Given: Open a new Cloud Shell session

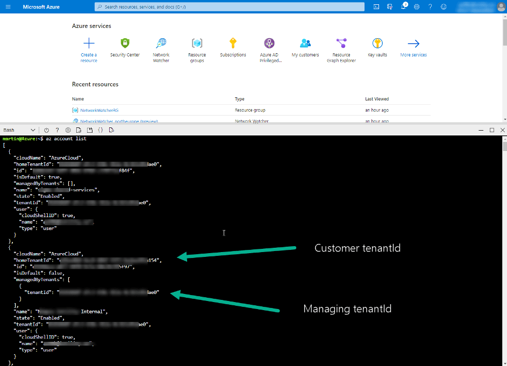Looking at the screenshot, I should 90,130.
